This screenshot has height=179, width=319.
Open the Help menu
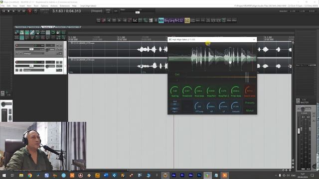[x=74, y=6]
